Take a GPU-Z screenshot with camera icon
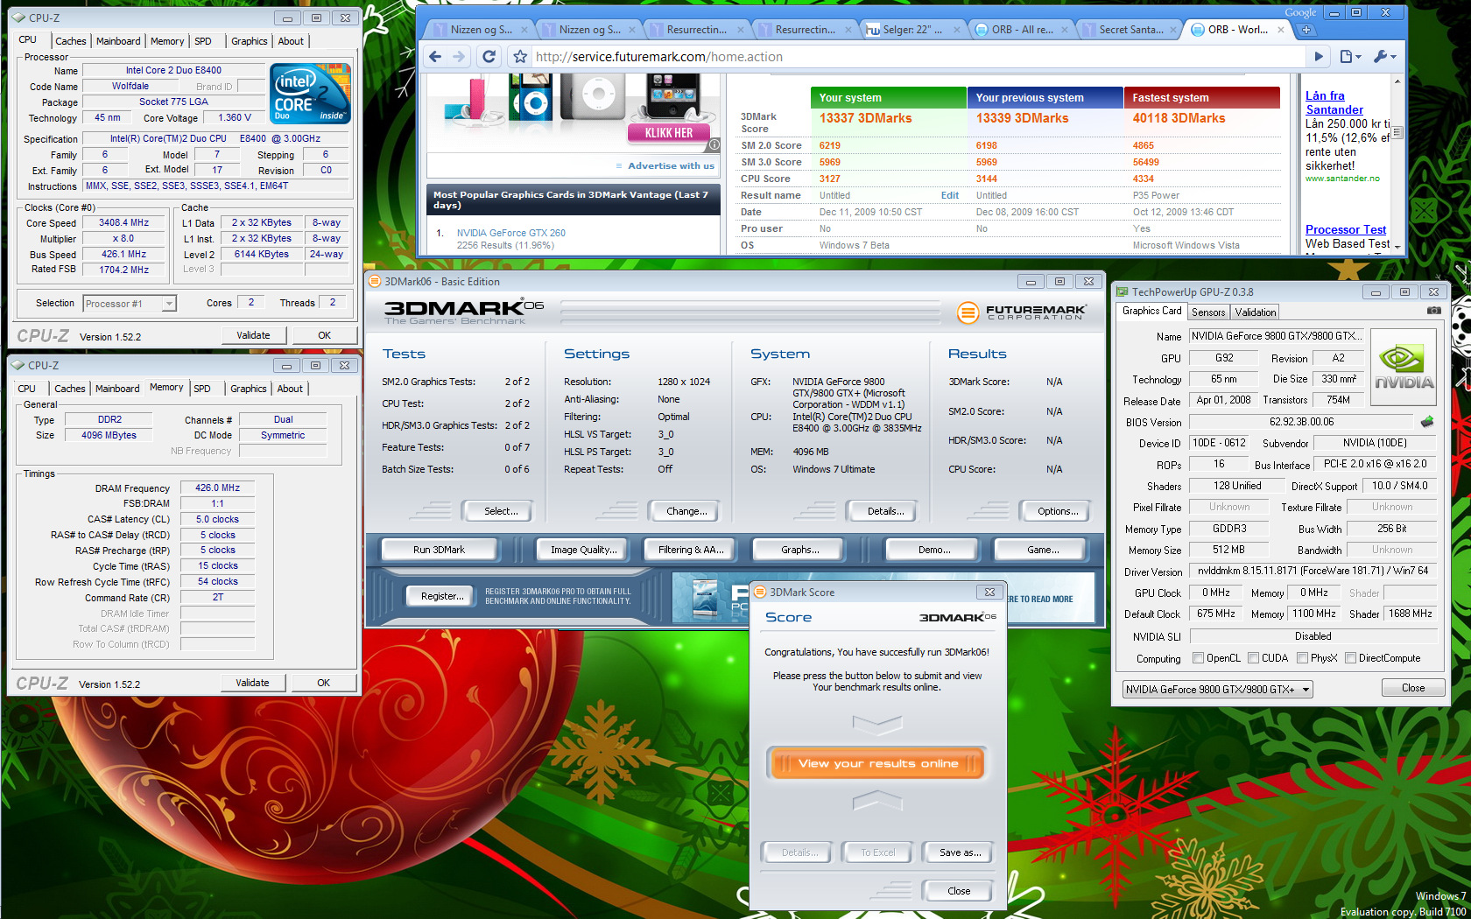The image size is (1471, 919). pos(1434,311)
